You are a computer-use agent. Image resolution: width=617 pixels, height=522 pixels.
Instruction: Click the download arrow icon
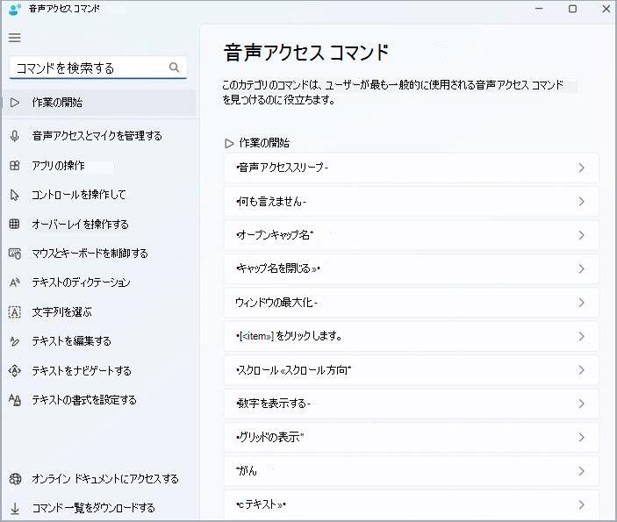tap(15, 508)
